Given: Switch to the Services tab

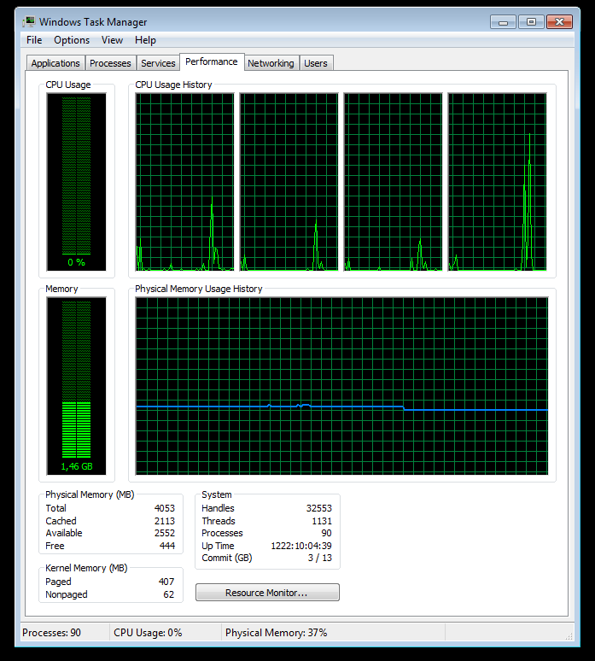Looking at the screenshot, I should (158, 63).
